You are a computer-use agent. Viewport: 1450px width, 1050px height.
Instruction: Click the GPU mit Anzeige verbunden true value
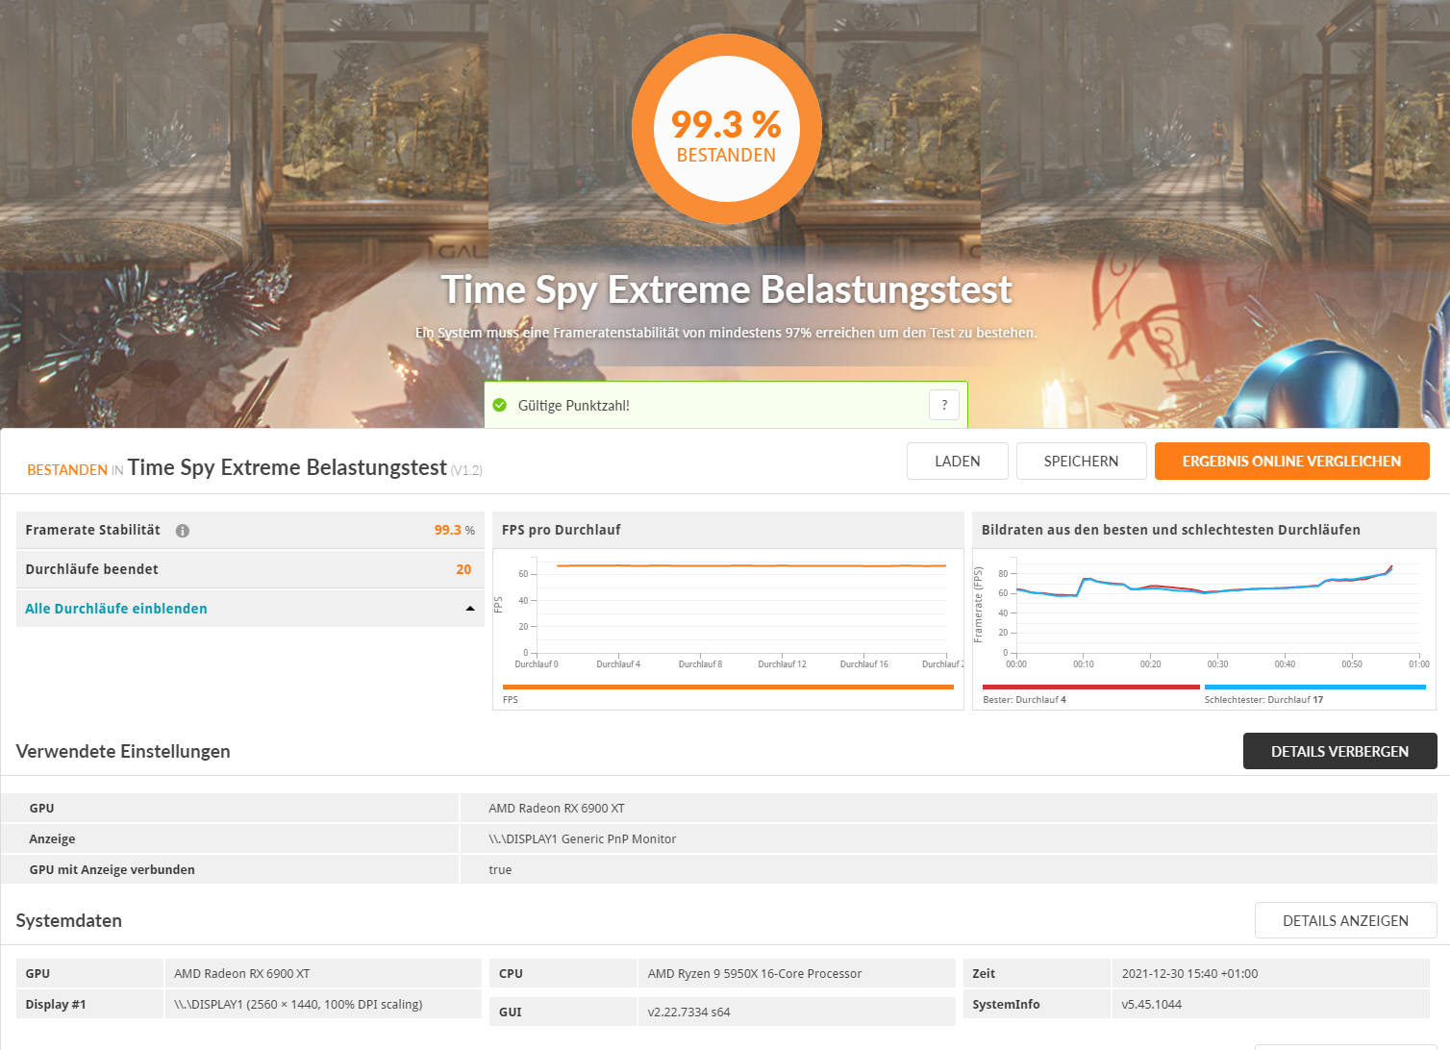click(500, 870)
